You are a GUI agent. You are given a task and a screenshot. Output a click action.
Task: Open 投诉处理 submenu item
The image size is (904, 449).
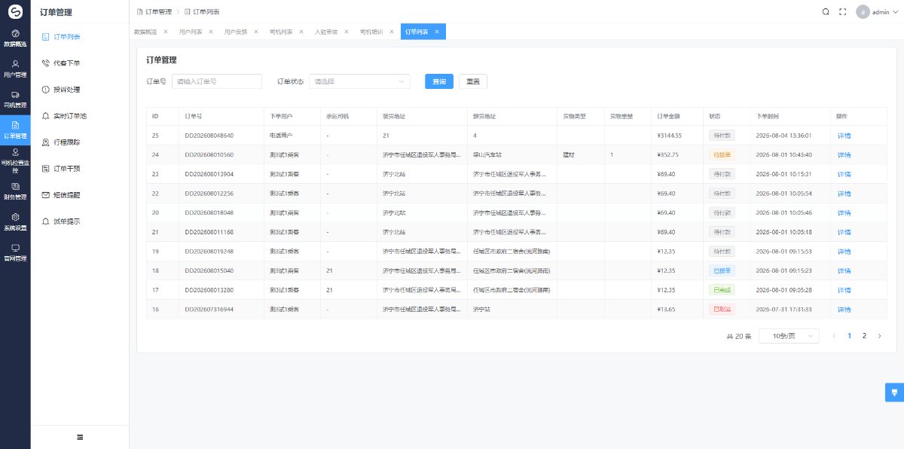pyautogui.click(x=80, y=89)
